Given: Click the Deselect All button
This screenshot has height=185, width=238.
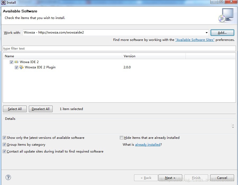Looking at the screenshot, I should pyautogui.click(x=41, y=109).
